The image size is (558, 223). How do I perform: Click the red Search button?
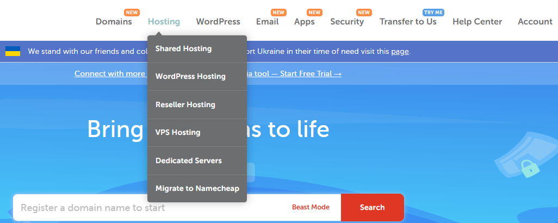pyautogui.click(x=372, y=207)
